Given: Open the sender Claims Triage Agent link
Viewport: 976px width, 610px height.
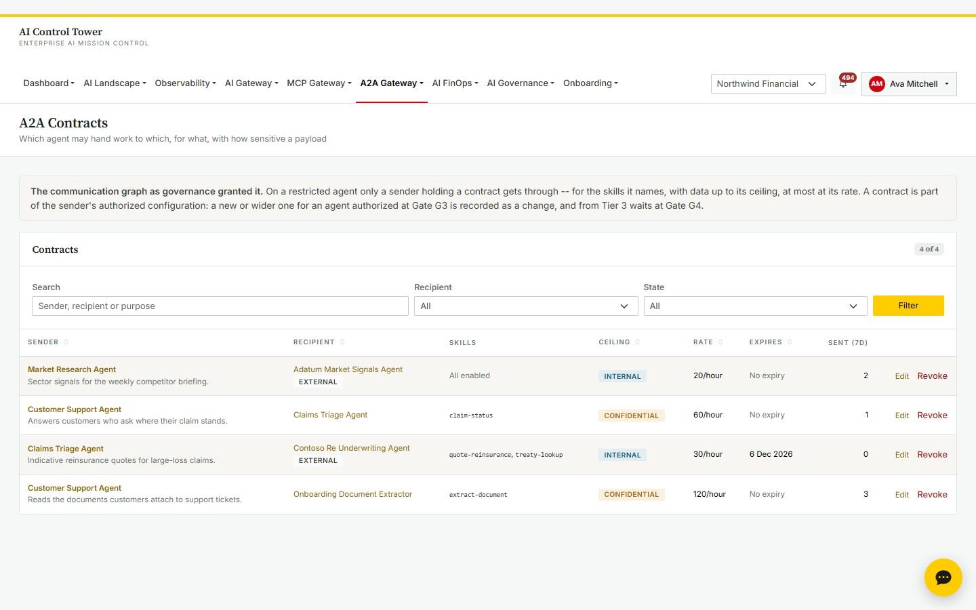Looking at the screenshot, I should click(66, 449).
